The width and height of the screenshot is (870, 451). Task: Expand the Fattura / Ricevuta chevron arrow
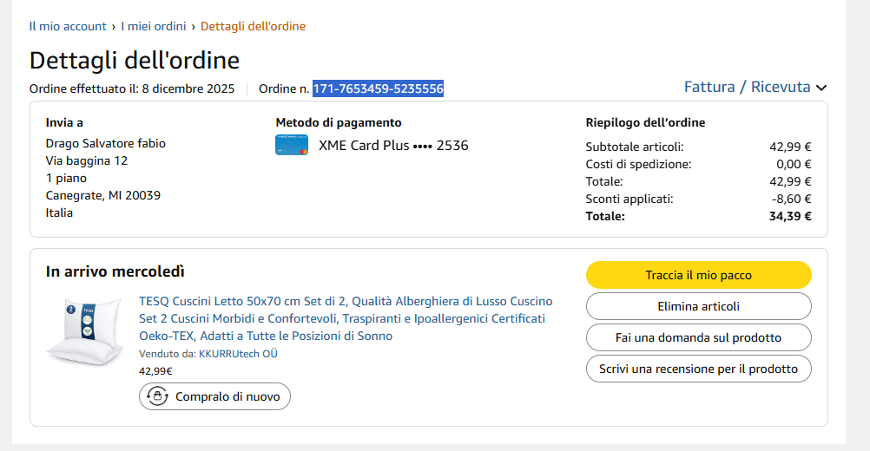(x=821, y=88)
